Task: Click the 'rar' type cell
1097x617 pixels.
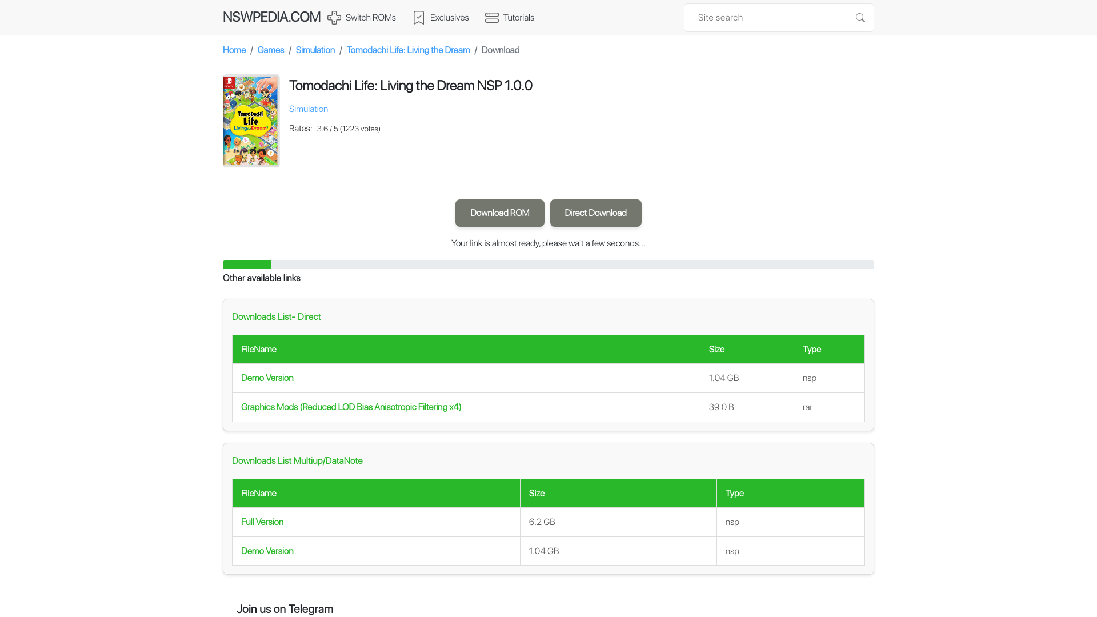Action: [829, 407]
